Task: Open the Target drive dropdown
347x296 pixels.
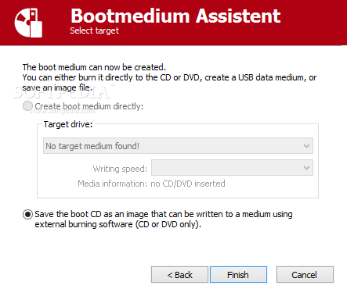Action: click(x=178, y=146)
